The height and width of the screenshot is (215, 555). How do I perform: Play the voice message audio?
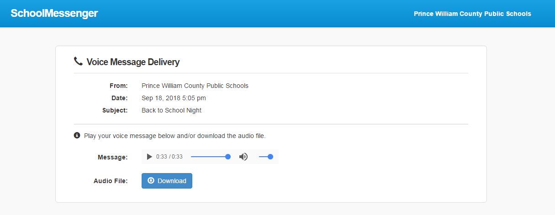point(149,157)
